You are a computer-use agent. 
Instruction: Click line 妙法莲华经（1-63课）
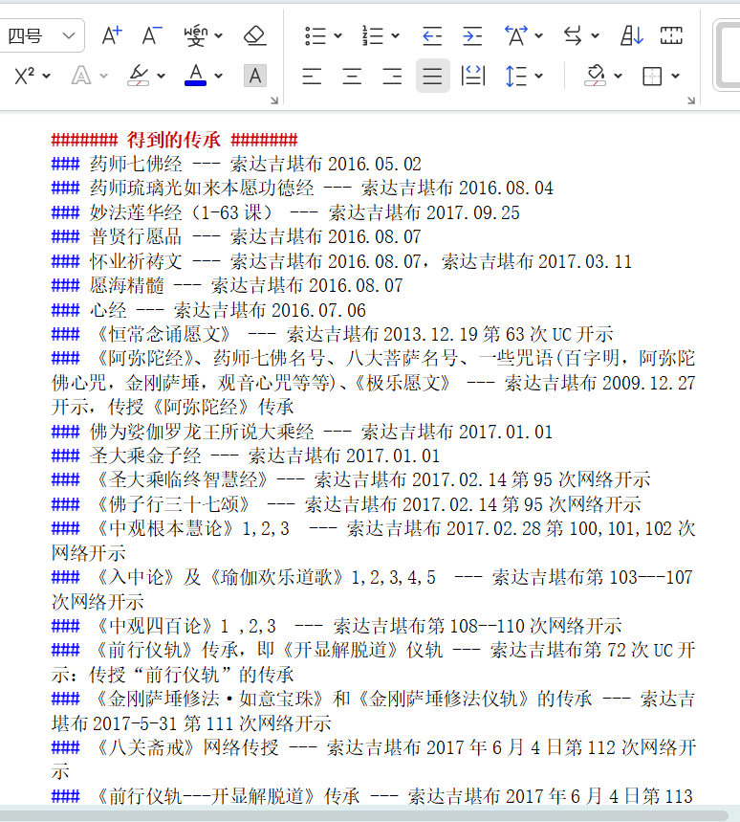[x=286, y=212]
